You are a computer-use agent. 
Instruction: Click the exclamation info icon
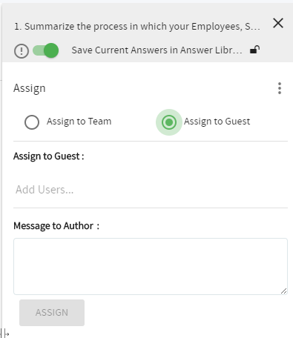[22, 51]
